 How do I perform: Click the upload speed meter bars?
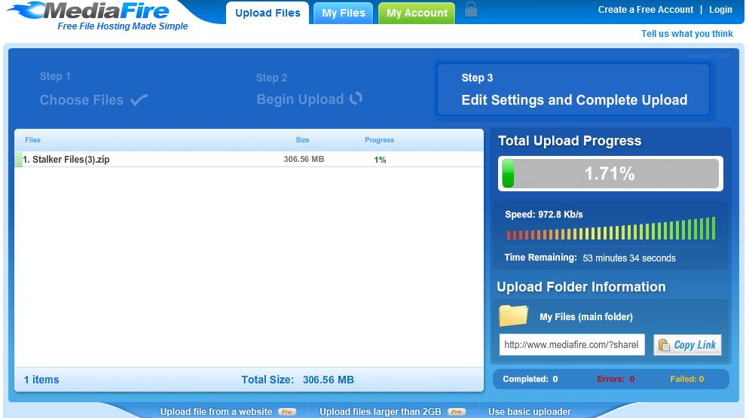tap(611, 228)
